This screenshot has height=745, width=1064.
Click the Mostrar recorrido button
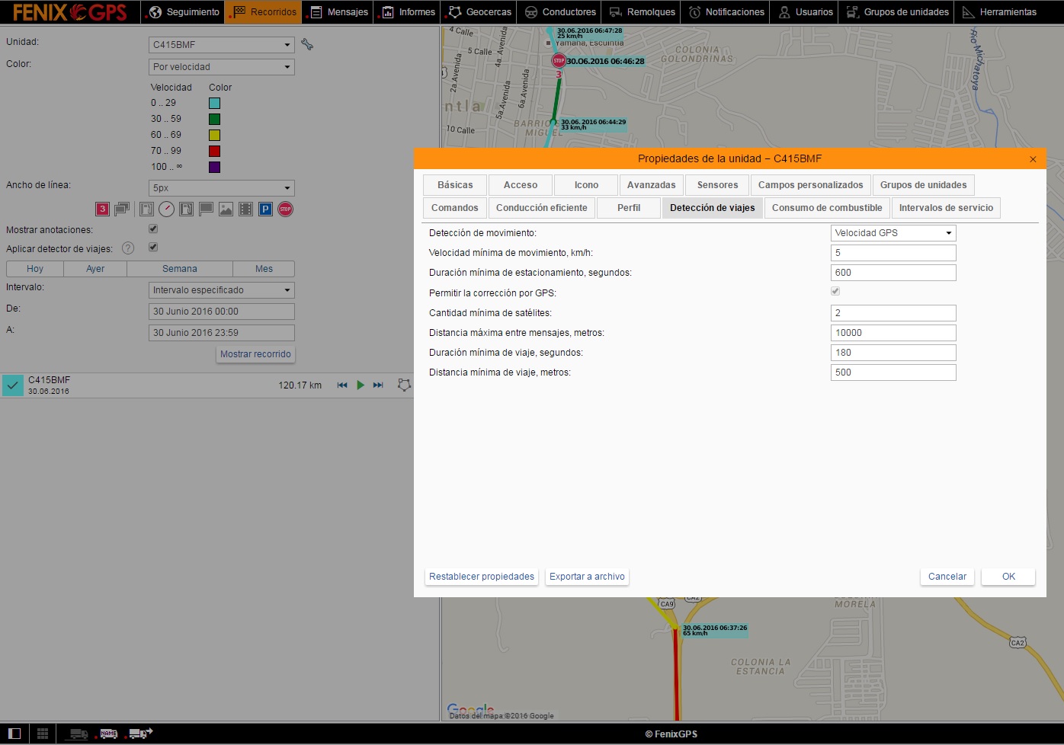pos(255,354)
